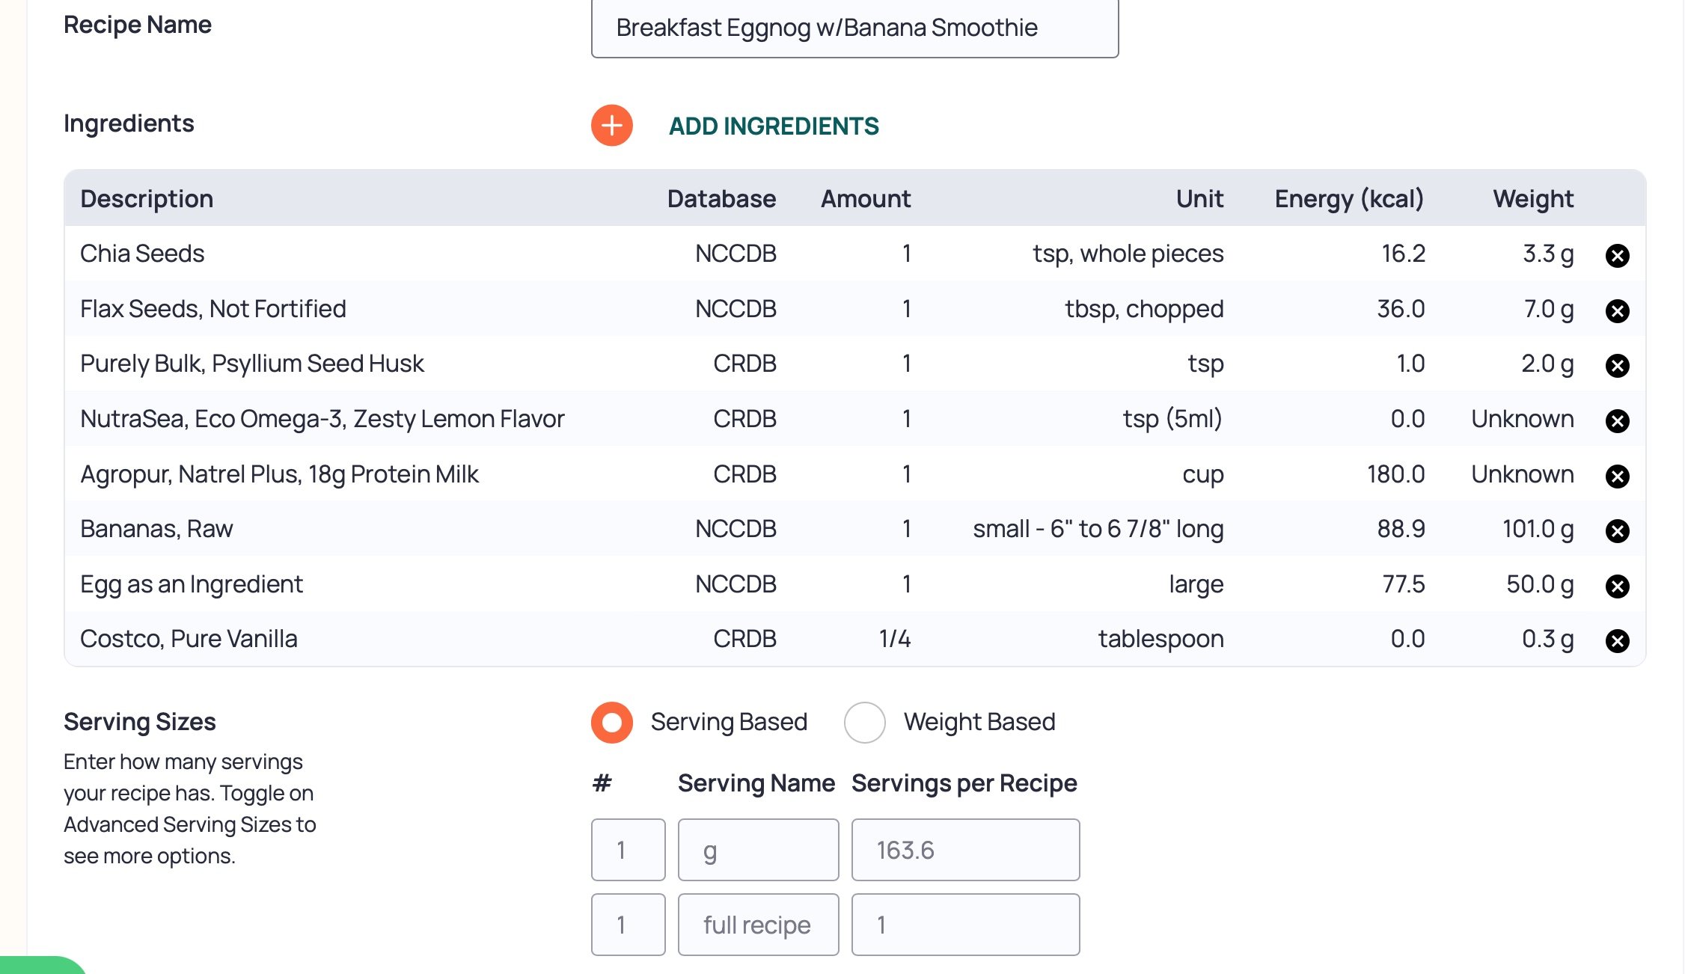Select the Weight Based radio option
The width and height of the screenshot is (1685, 974).
864,722
